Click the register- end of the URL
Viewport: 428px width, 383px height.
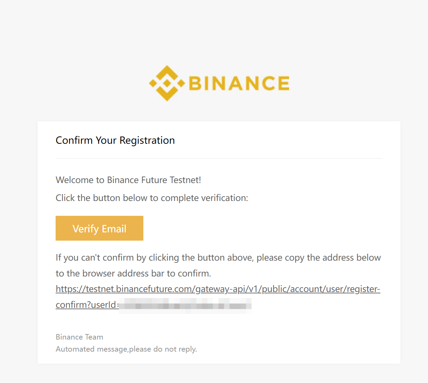tap(363, 289)
